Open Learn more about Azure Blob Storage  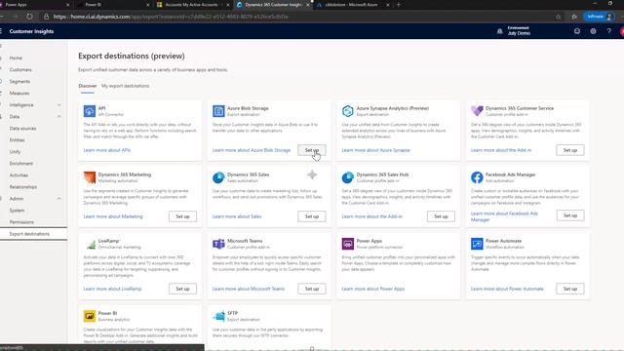coord(252,150)
